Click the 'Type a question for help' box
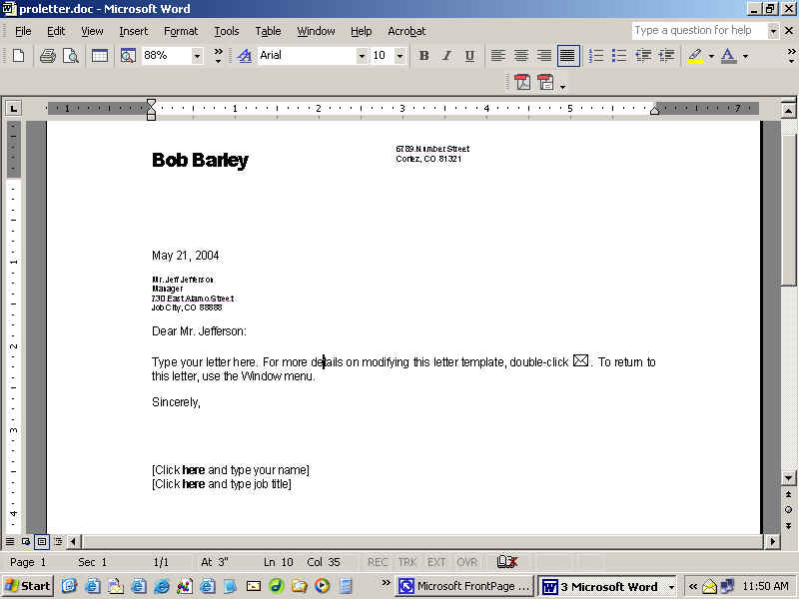 (698, 31)
